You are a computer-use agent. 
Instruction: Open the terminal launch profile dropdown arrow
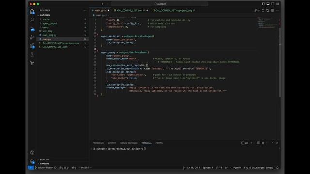tap(254, 143)
